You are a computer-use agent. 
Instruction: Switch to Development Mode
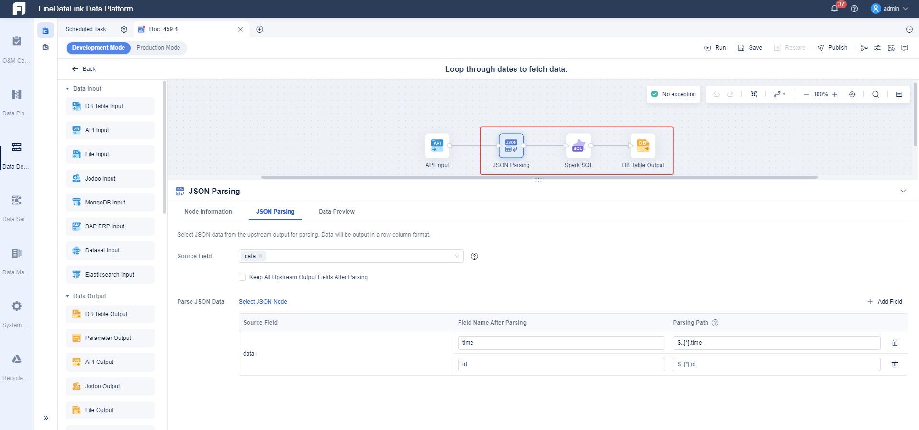98,48
